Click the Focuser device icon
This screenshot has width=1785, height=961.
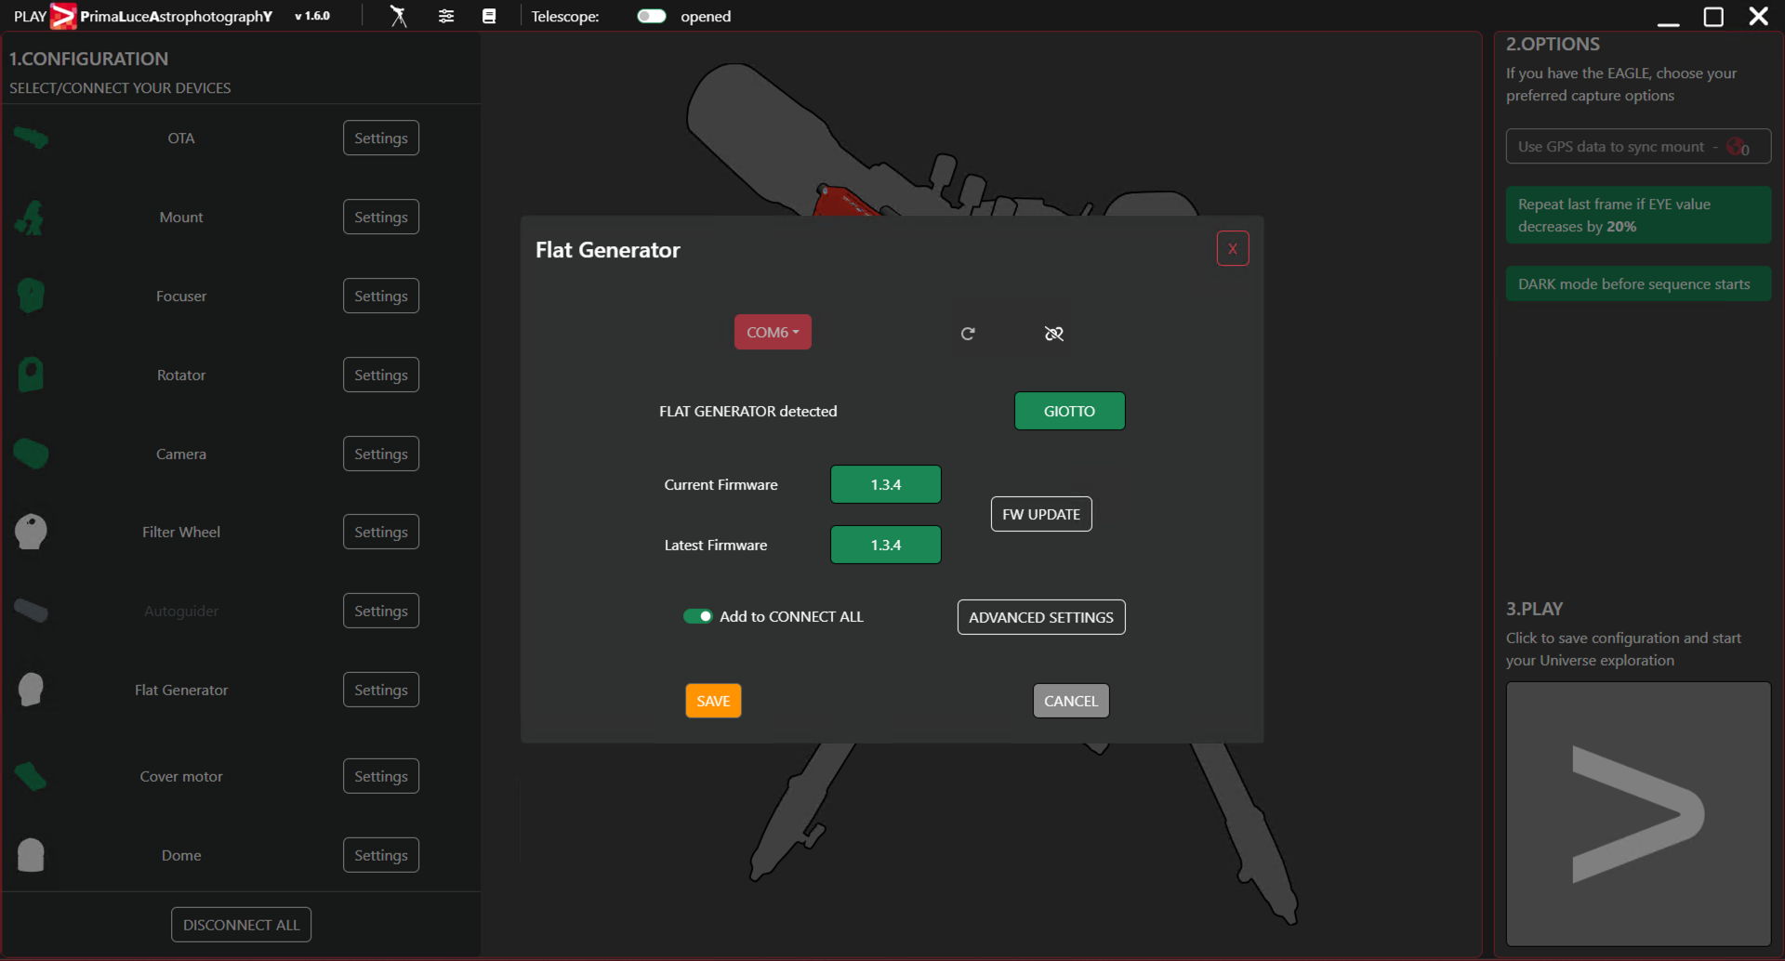pyautogui.click(x=31, y=296)
